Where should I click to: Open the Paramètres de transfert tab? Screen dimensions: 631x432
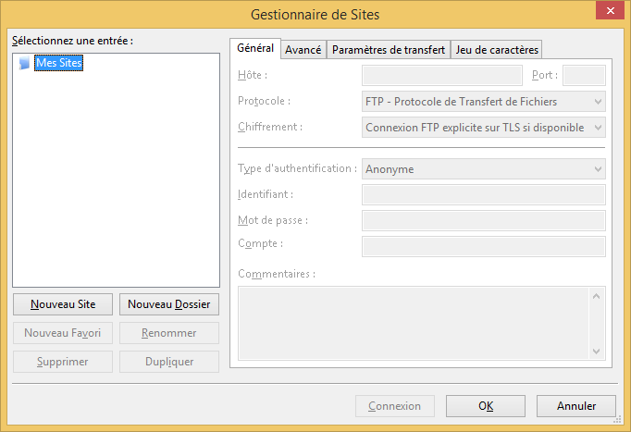[389, 50]
